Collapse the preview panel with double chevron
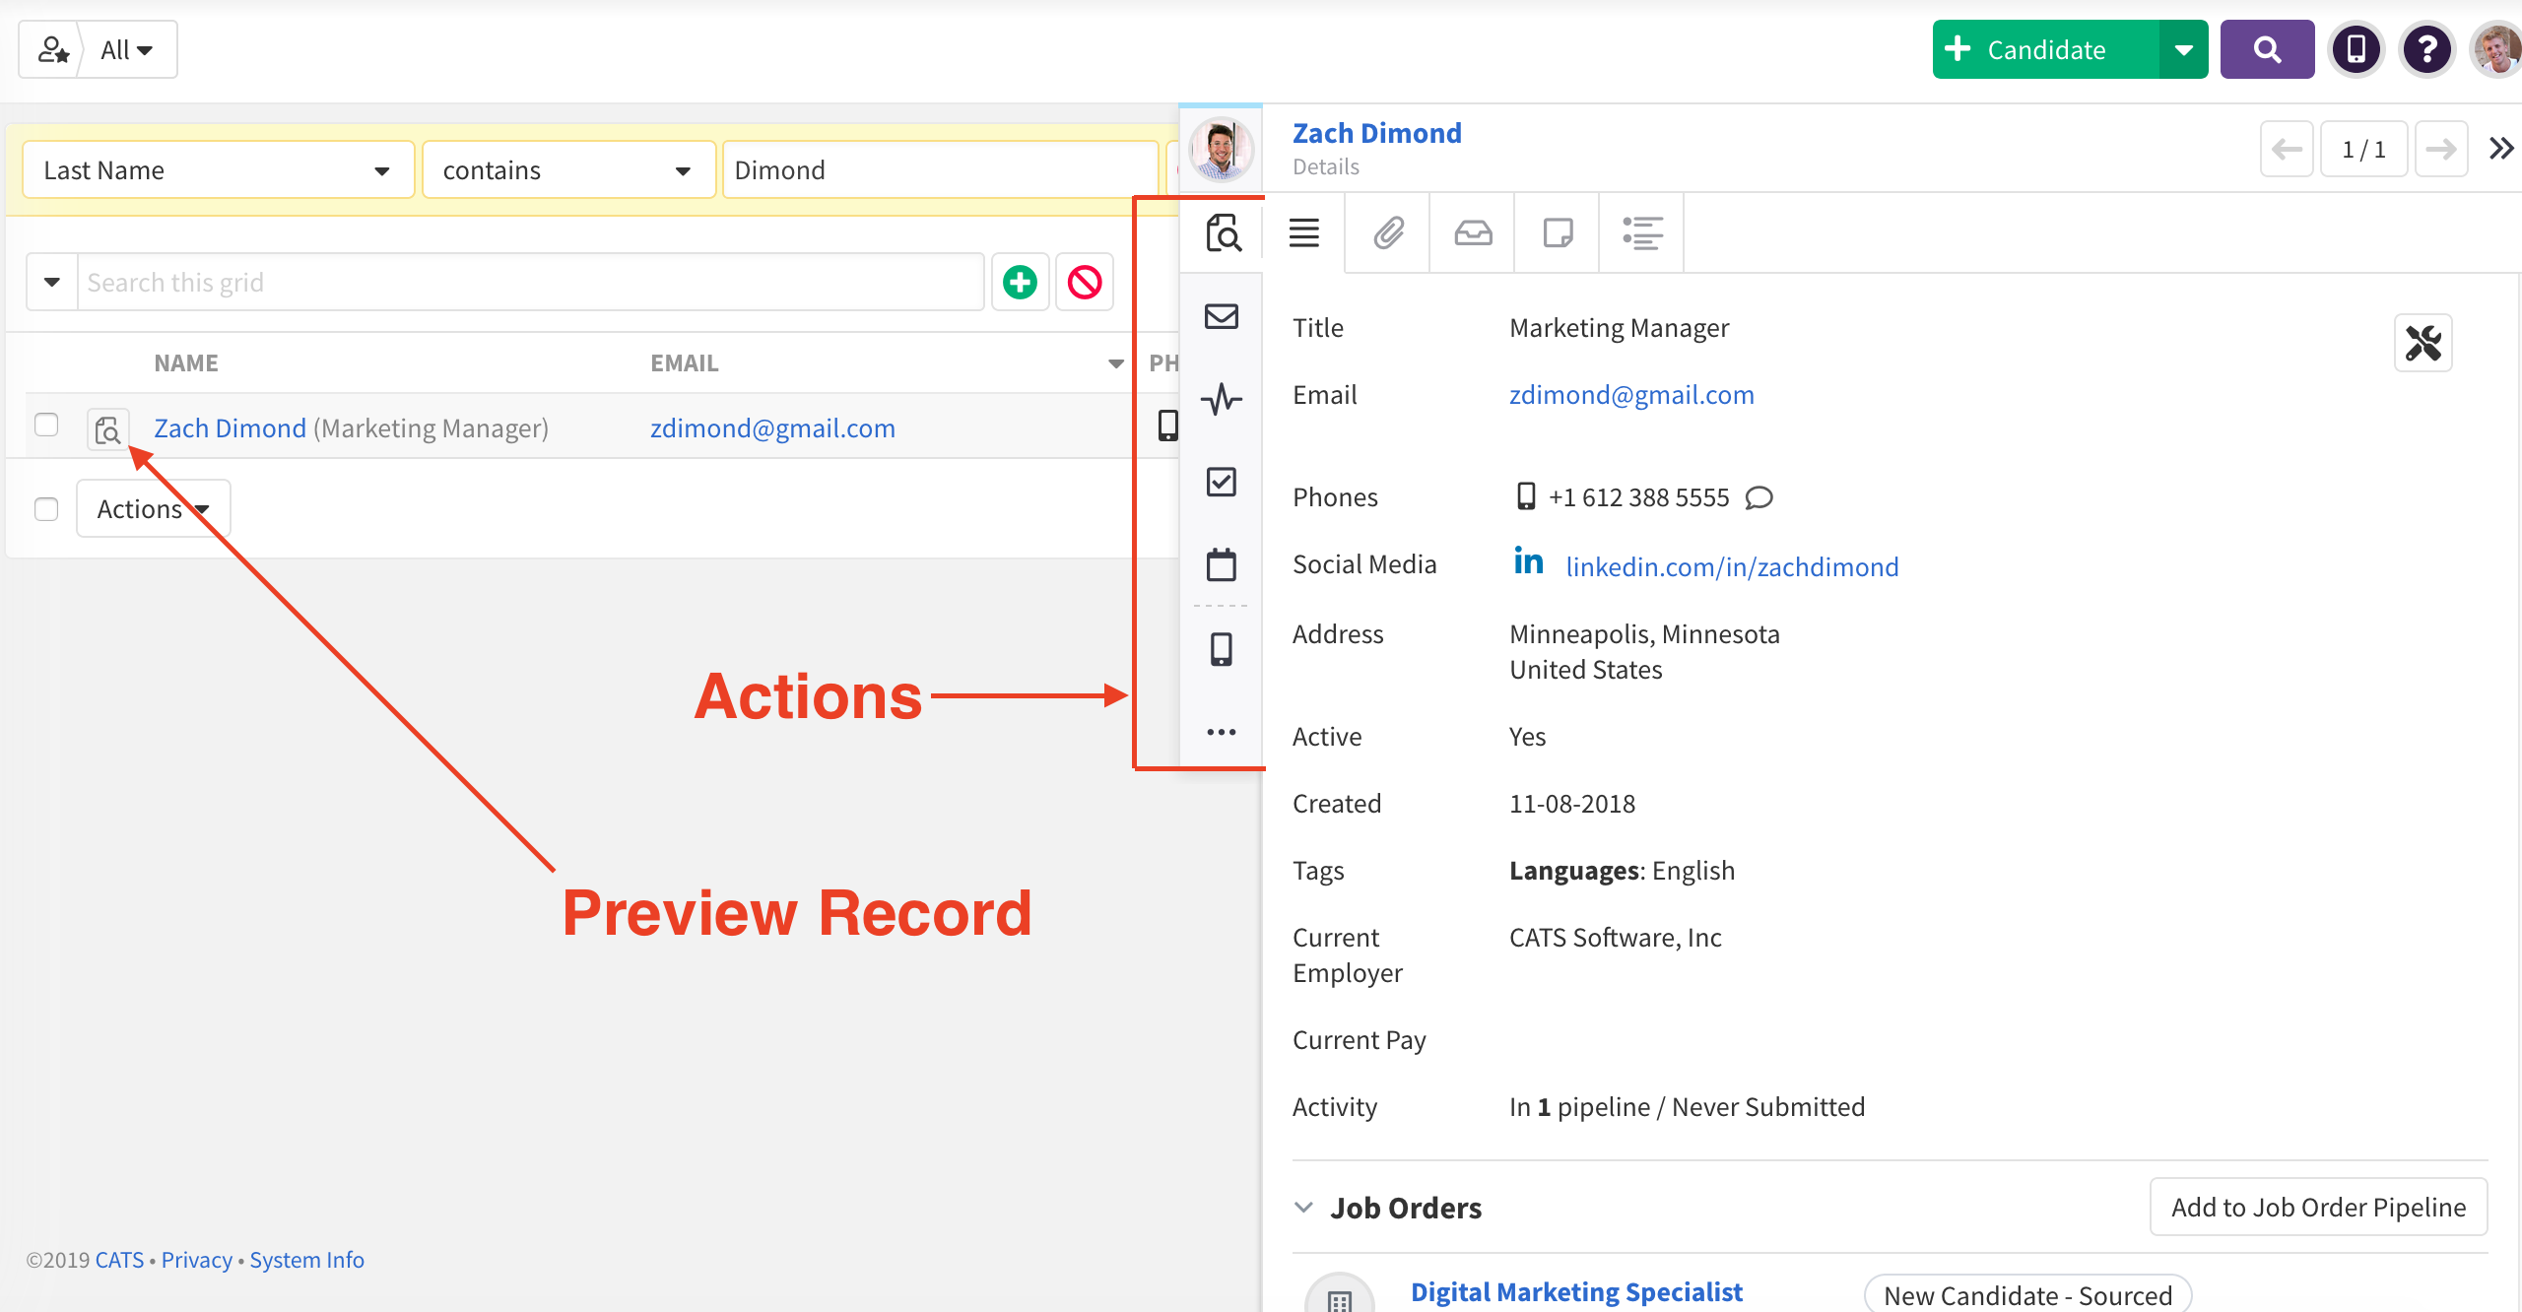 pyautogui.click(x=2501, y=149)
